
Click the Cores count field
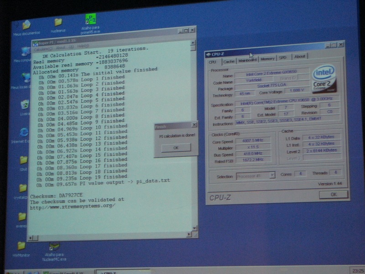(x=300, y=174)
